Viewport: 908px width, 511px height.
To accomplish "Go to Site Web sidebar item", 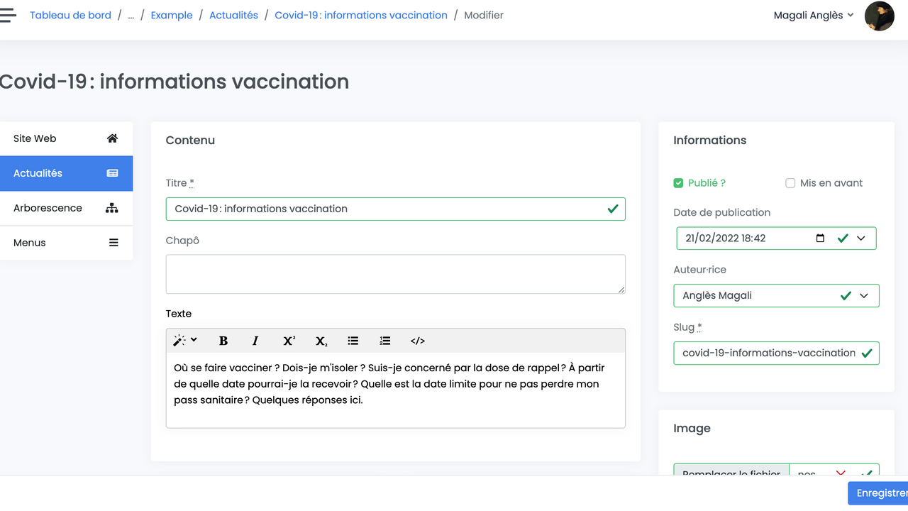I will tap(66, 138).
